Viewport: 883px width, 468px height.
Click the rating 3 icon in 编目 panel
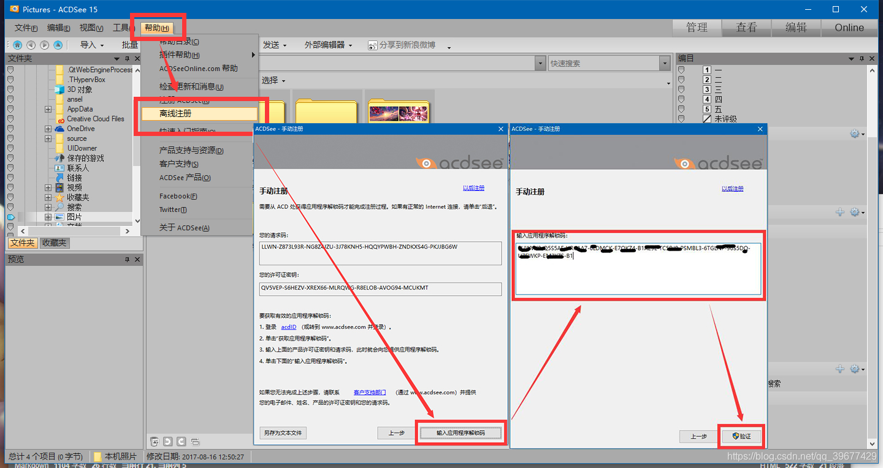click(707, 90)
